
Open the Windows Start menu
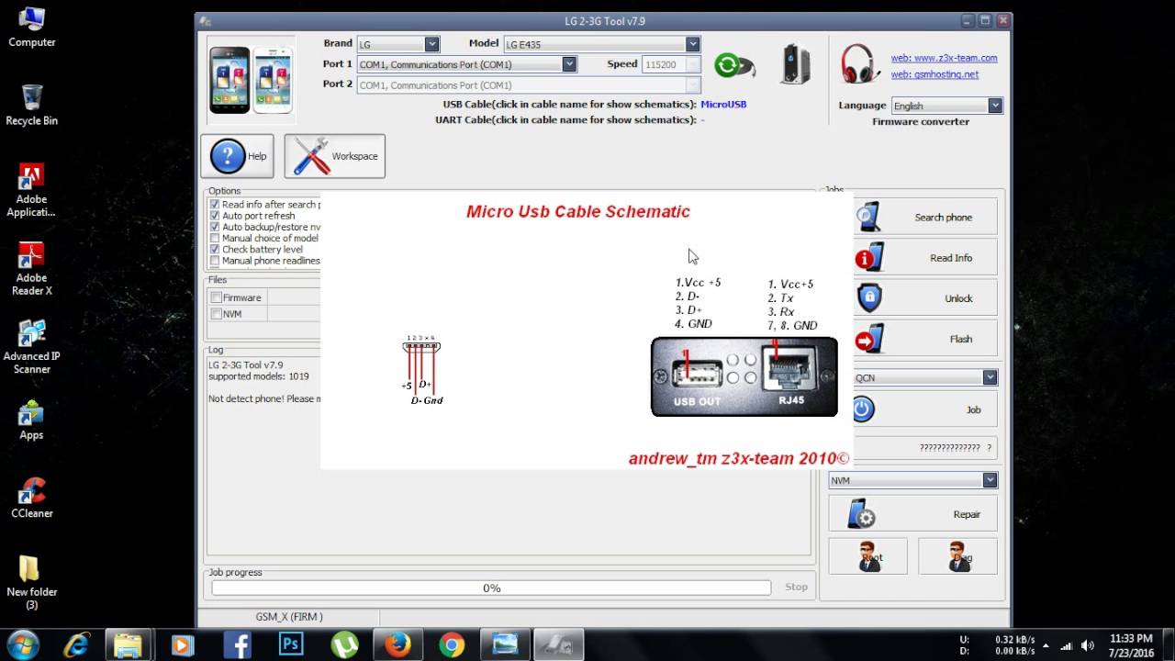coord(23,644)
